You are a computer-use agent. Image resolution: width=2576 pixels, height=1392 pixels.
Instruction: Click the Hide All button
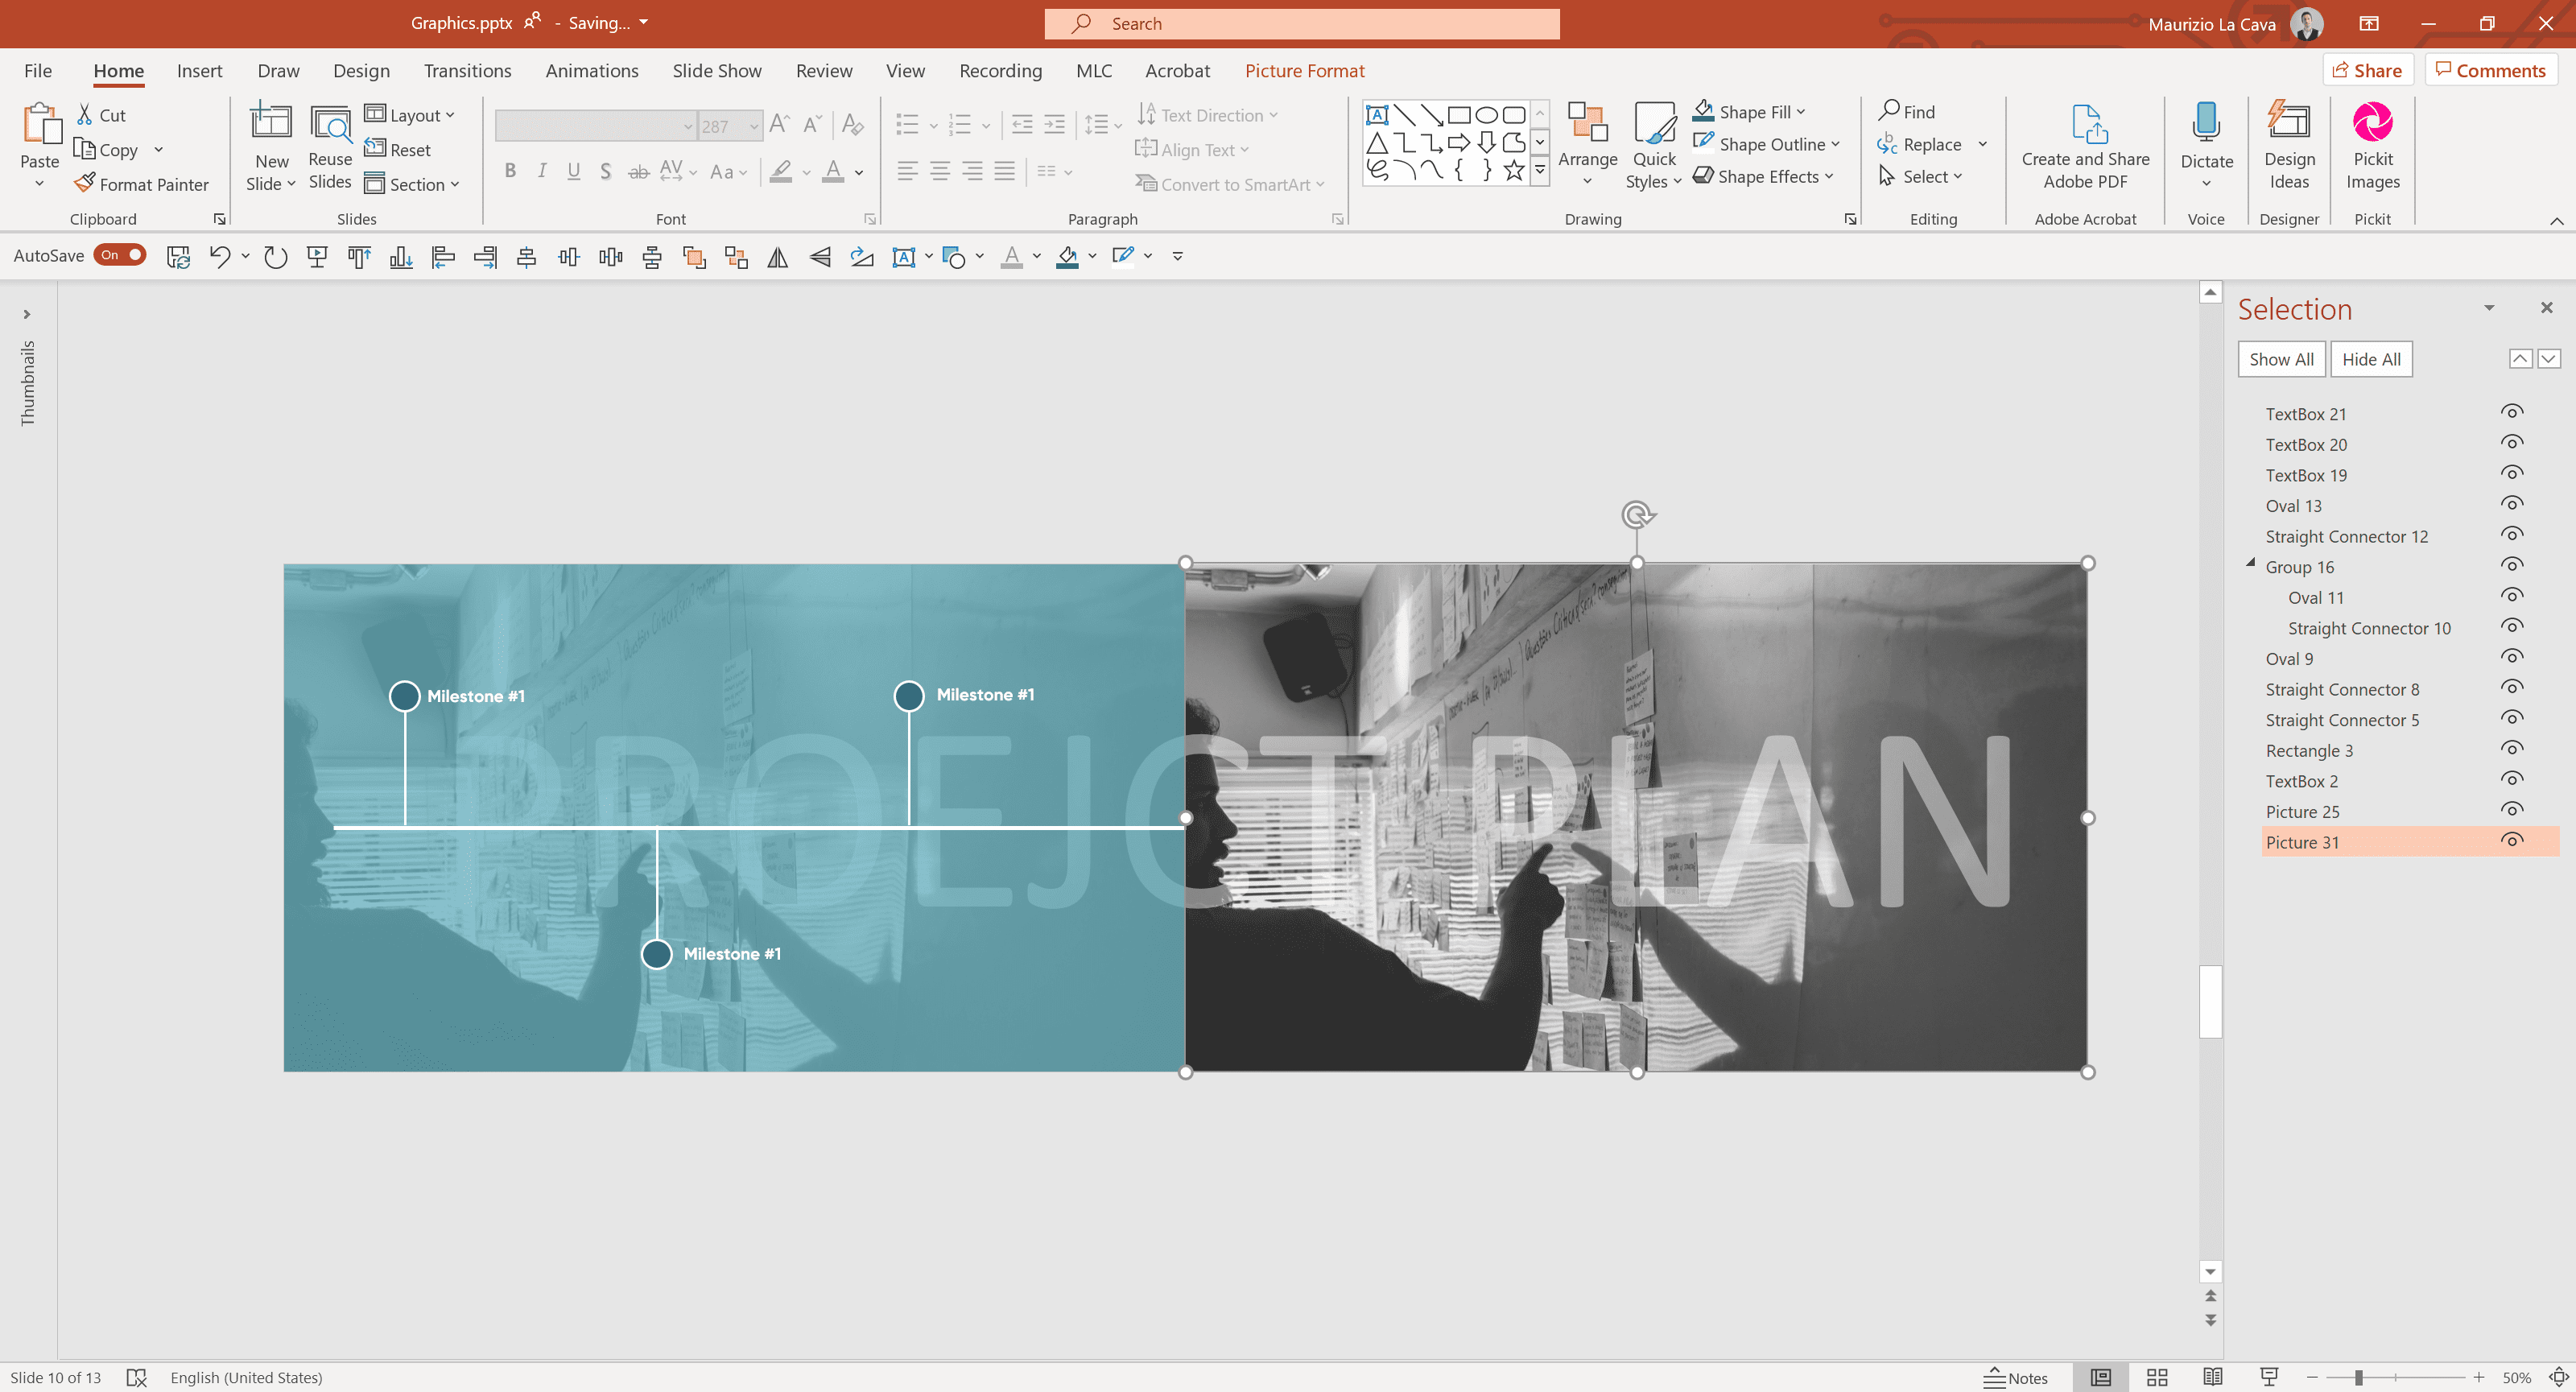(2370, 359)
